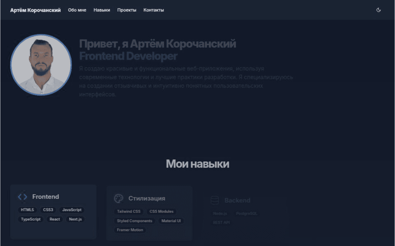Select the Material UI tag
The width and height of the screenshot is (395, 246).
coord(171,221)
